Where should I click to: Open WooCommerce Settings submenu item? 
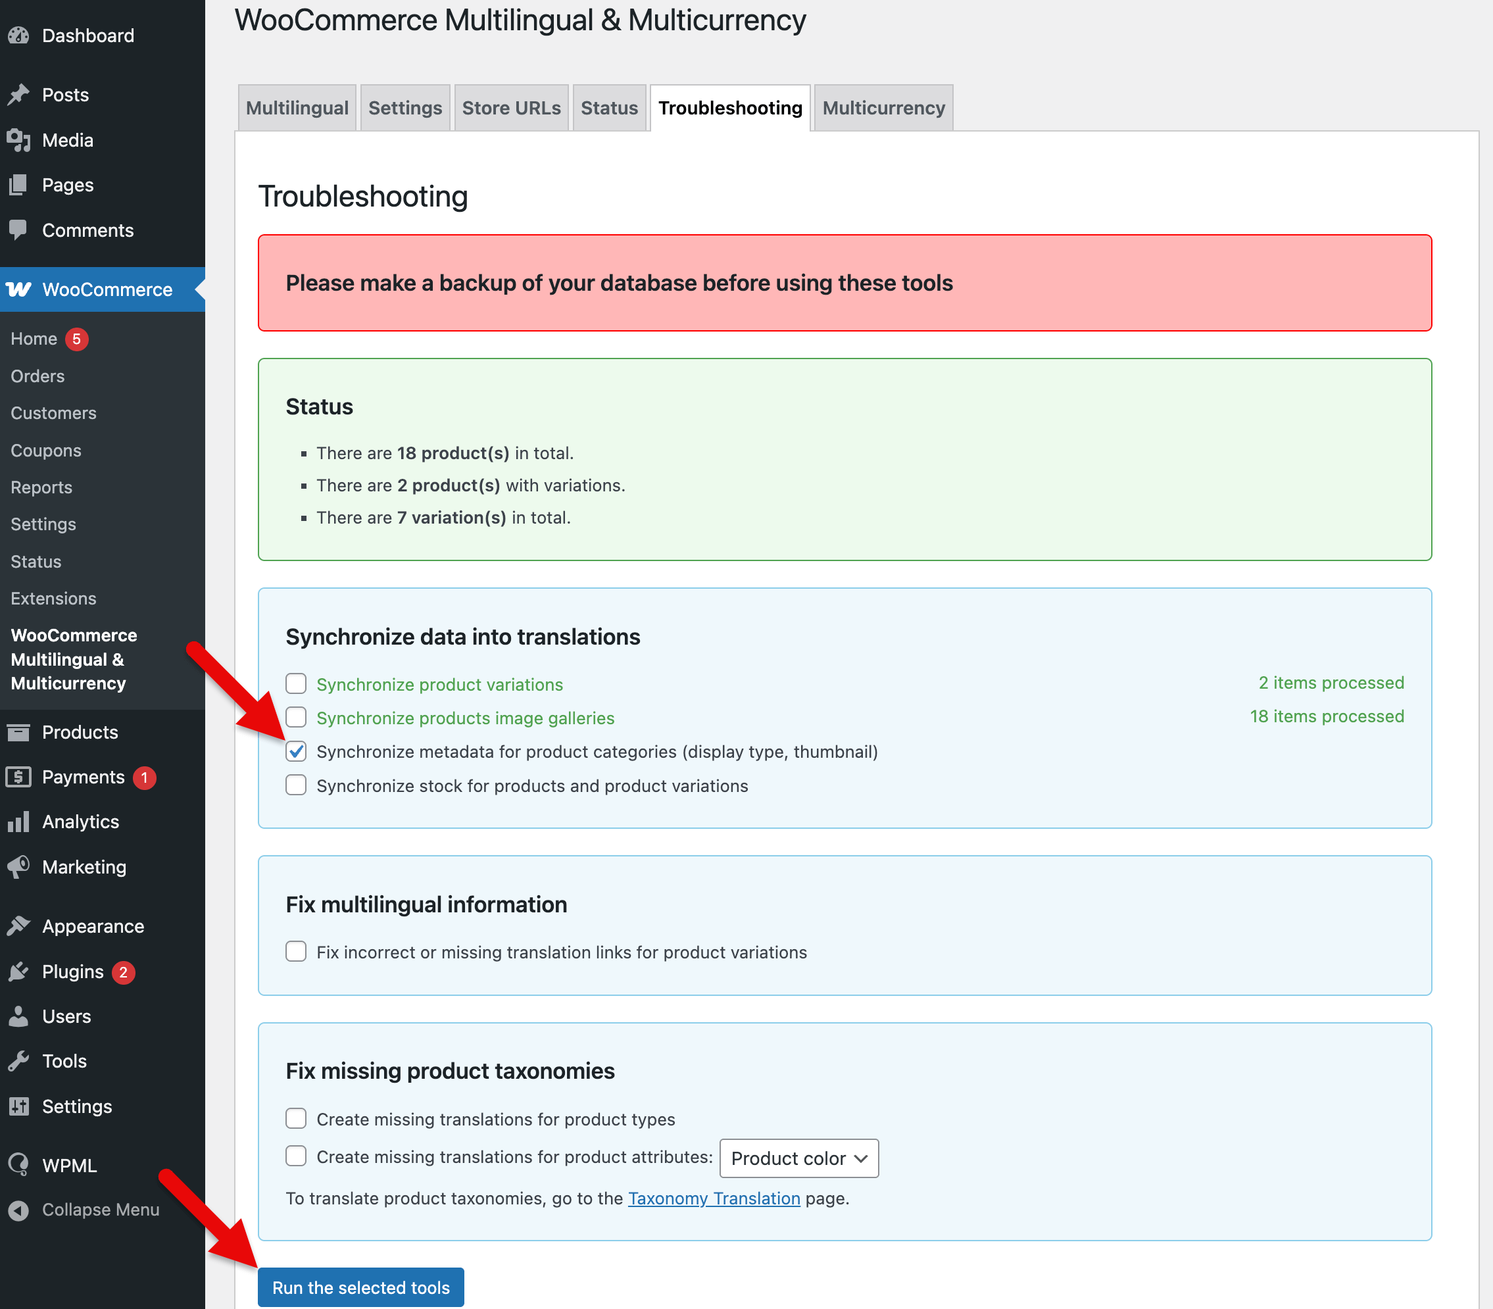pos(43,524)
